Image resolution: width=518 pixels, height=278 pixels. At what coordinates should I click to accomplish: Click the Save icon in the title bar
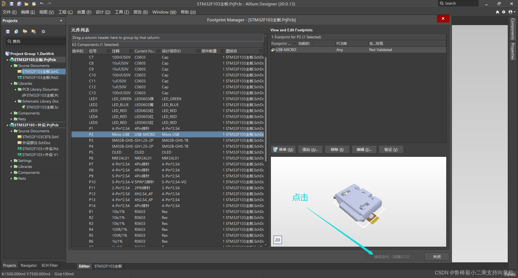[x=12, y=4]
